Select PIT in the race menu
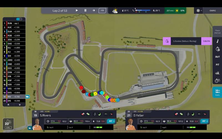222x139 pixels. pyautogui.click(x=217, y=65)
